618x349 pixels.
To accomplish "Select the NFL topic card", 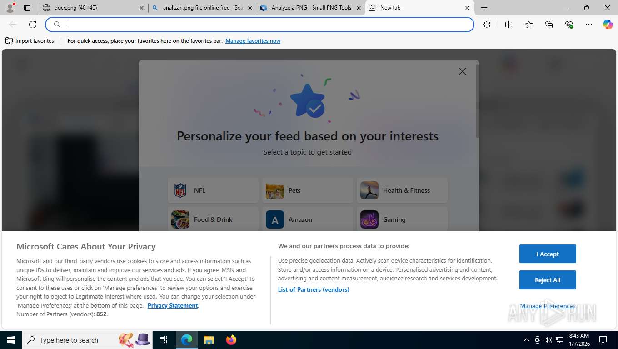I will (213, 190).
